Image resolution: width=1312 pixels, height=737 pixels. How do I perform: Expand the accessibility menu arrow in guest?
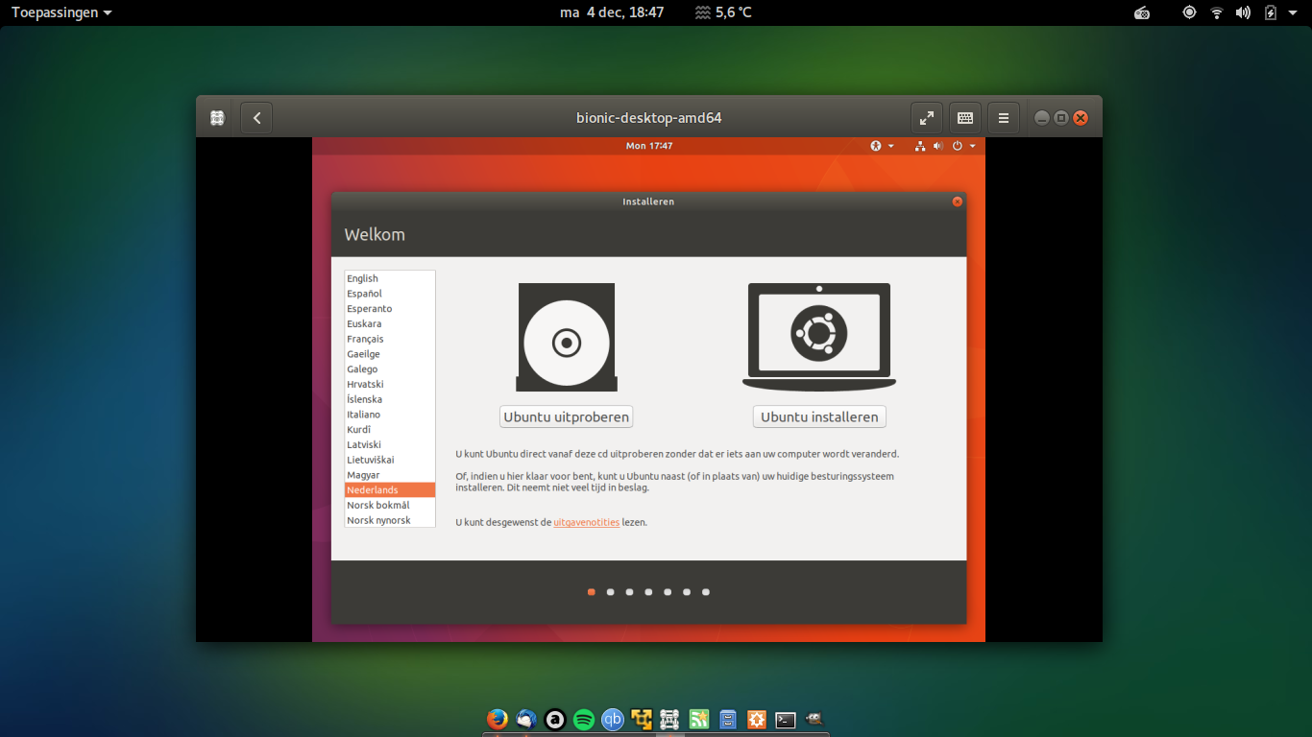coord(891,146)
